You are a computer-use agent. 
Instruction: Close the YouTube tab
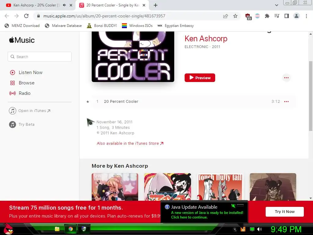click(x=71, y=5)
